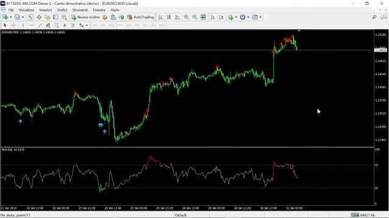Switch to candlestick chart display
The image size is (389, 218).
tap(169, 17)
